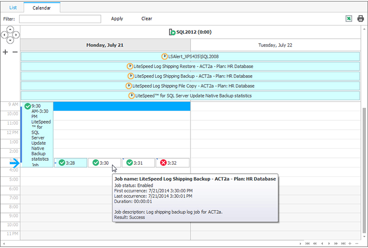This screenshot has height=248, width=368.
Task: Pan the calendar right with the arrow
Action: click(x=15, y=35)
